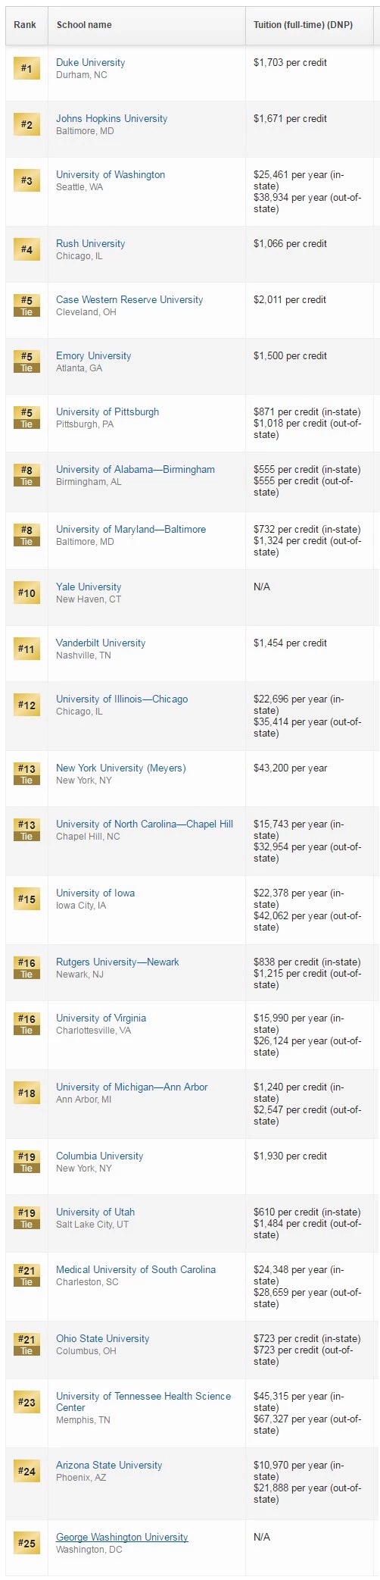The width and height of the screenshot is (380, 1580).
Task: Click the Tuition (full-time) (DNP) column header
Action: coord(303,25)
